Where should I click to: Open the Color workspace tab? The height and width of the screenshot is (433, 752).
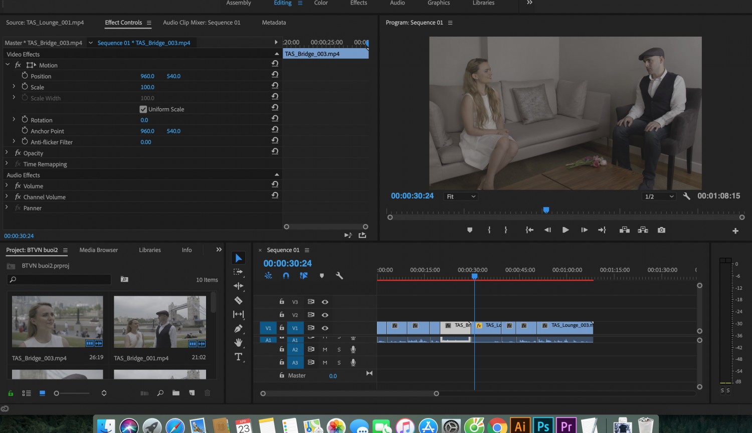[321, 3]
